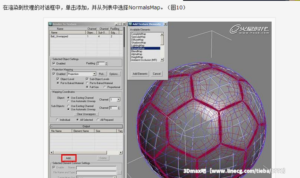Screen dimensions: 300x178
Task: Click the Add Elements button
Action: pos(140,74)
